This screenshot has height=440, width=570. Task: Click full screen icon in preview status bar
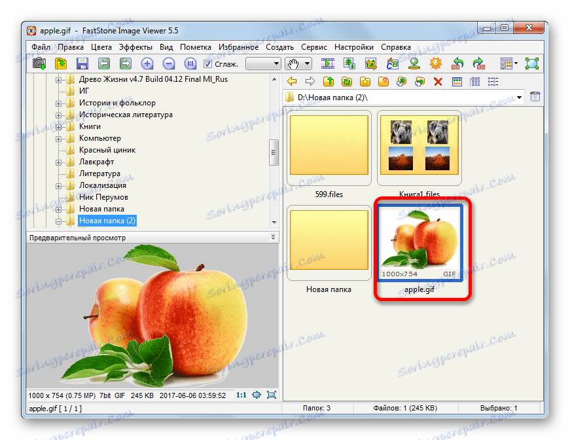(272, 395)
